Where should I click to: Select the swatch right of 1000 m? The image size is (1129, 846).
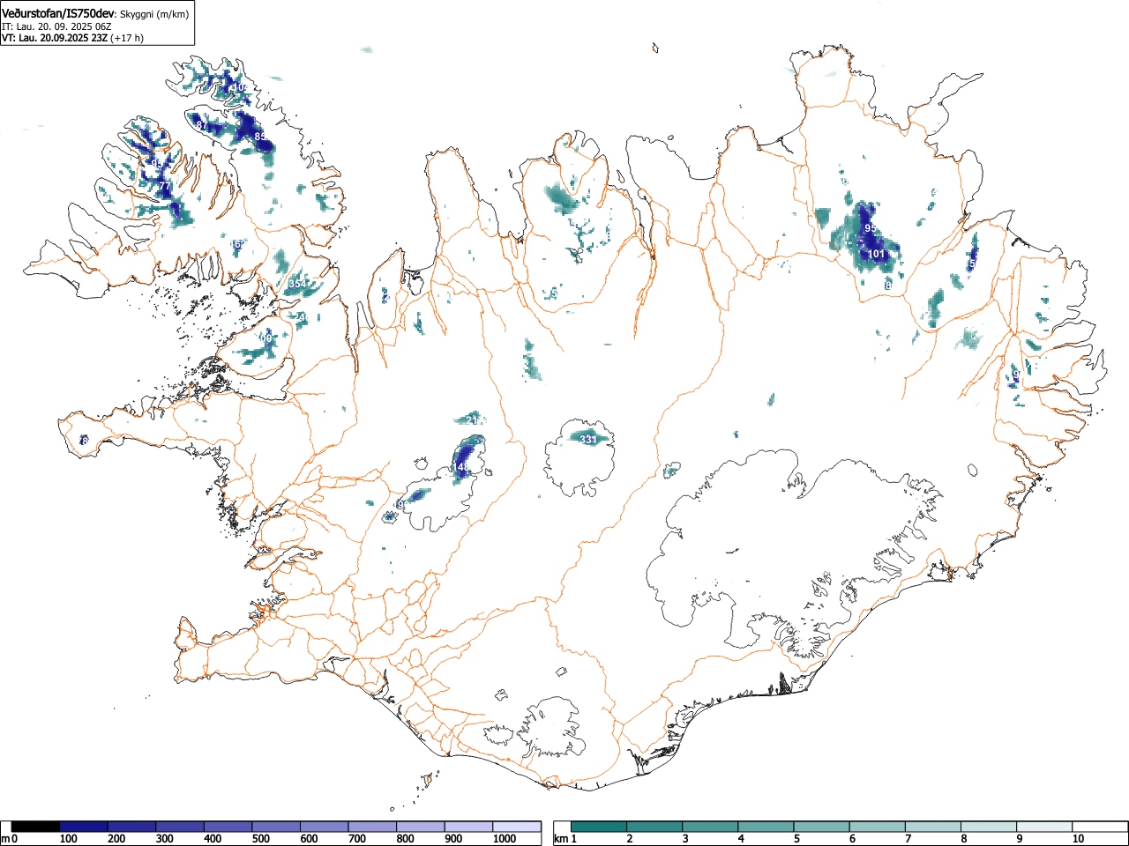coord(517,827)
